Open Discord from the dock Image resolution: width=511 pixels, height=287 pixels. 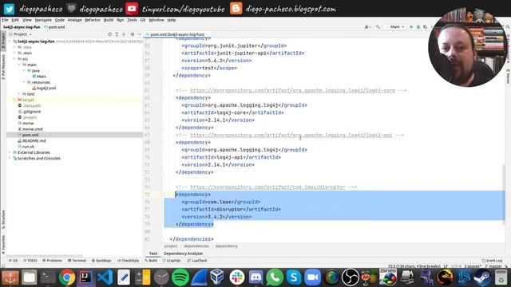255,277
